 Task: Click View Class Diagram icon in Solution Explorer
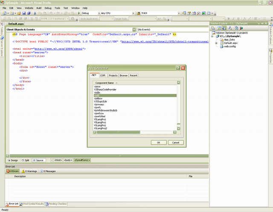click(230, 28)
